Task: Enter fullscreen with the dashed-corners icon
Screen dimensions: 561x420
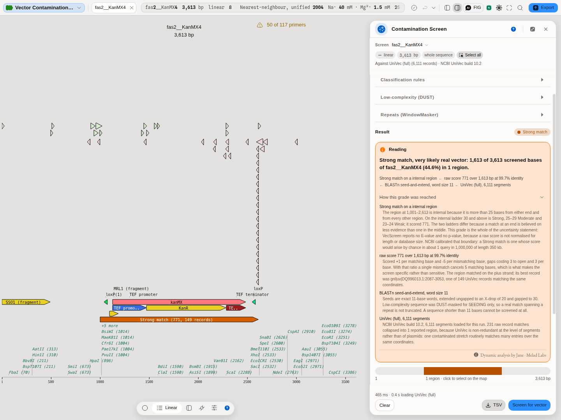Action: 509,8
